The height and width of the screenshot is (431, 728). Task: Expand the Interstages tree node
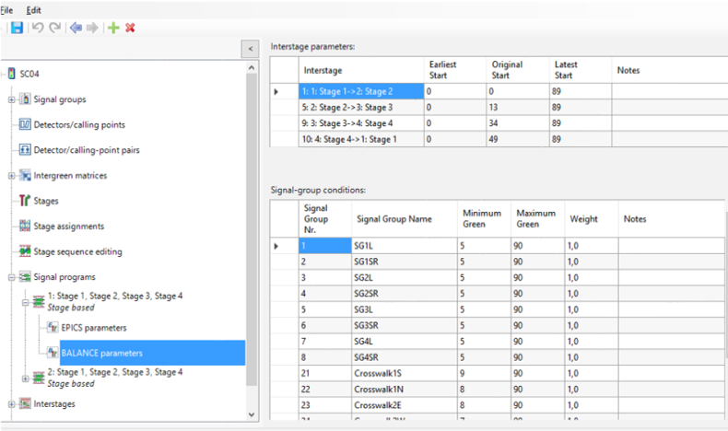coord(11,403)
